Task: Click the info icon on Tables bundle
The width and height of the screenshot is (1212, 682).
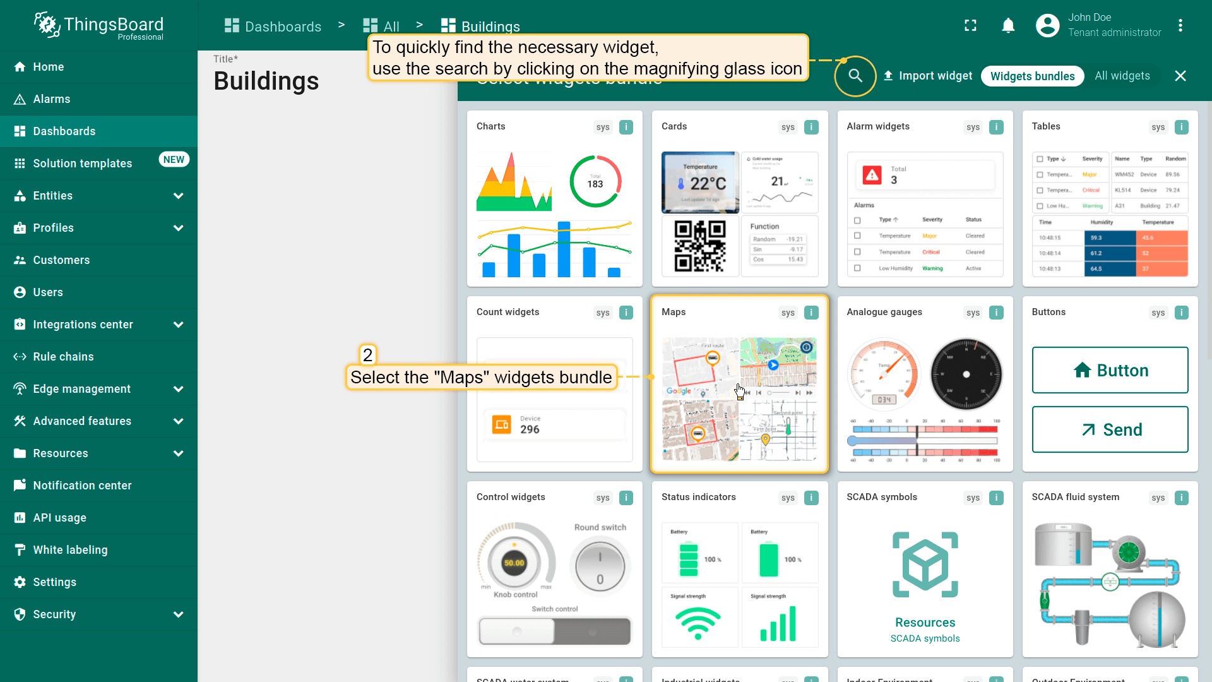Action: click(x=1181, y=127)
